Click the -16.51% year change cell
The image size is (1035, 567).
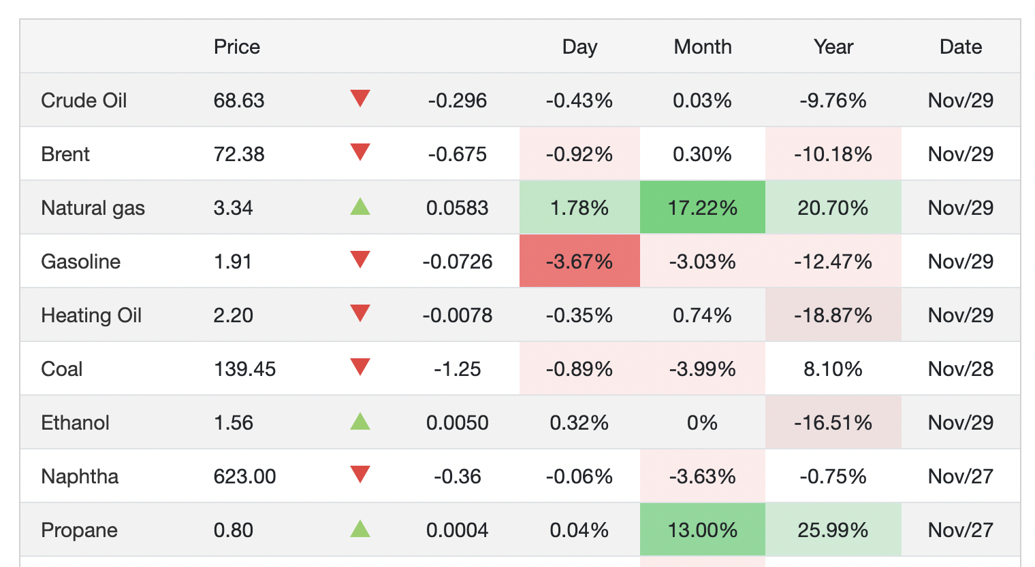[833, 423]
